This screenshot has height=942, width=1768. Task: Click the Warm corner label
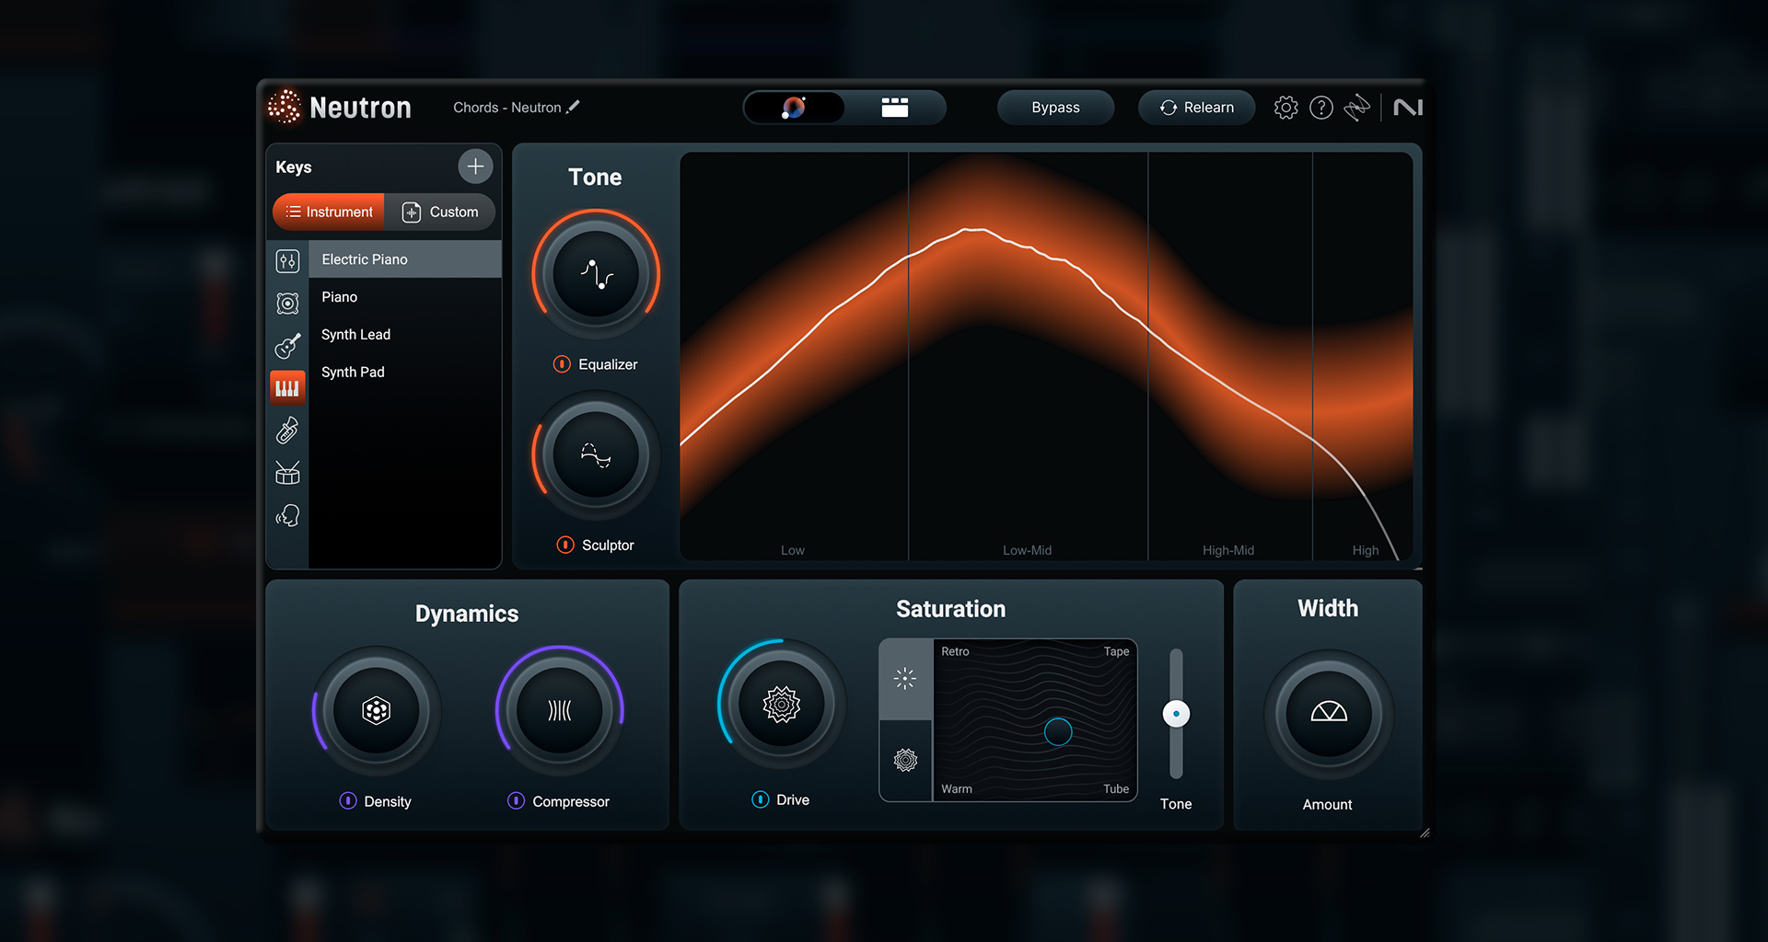point(957,788)
